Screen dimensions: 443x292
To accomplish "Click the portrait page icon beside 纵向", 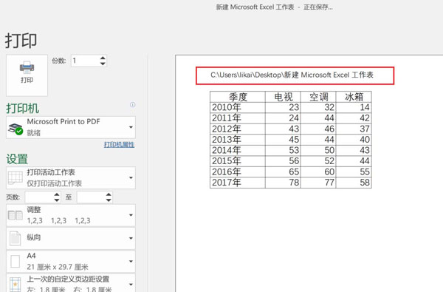I will pos(15,238).
